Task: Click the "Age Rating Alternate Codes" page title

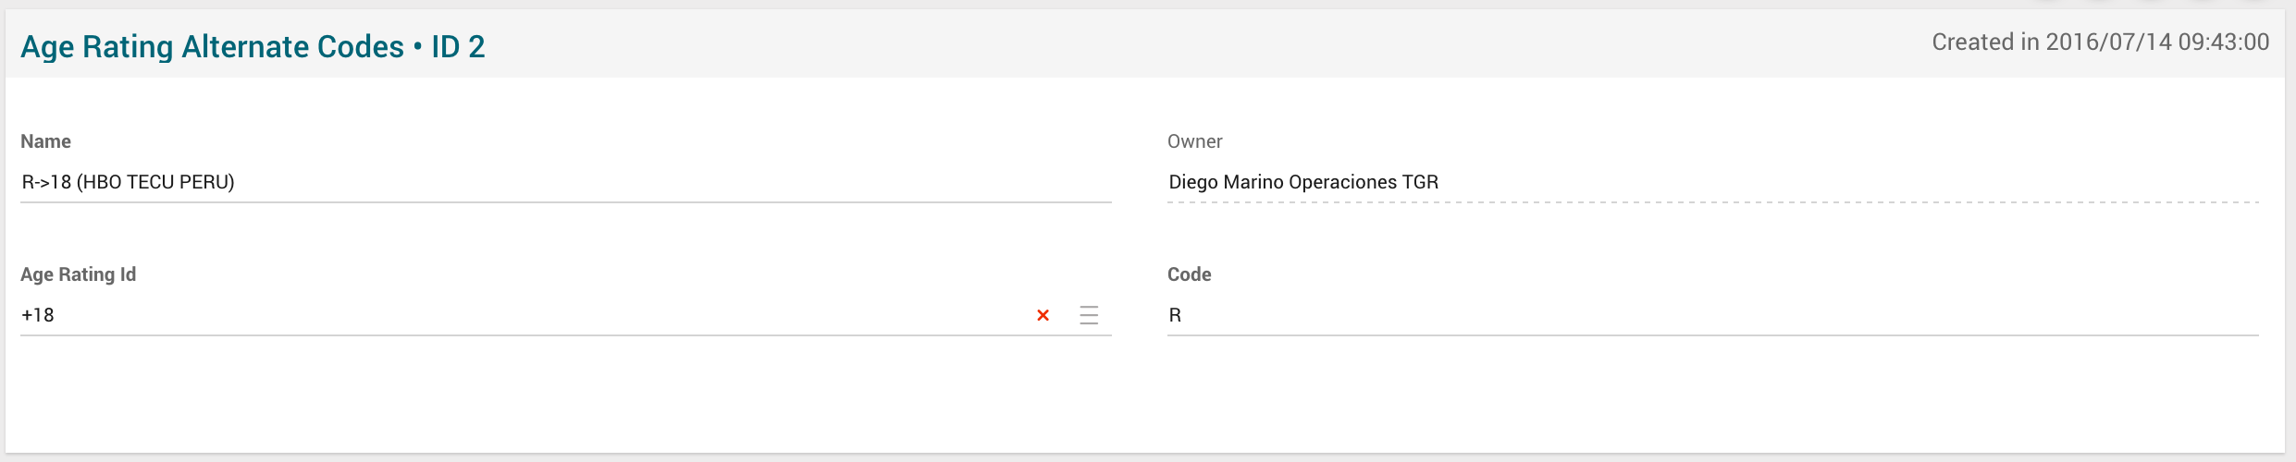Action: point(212,46)
